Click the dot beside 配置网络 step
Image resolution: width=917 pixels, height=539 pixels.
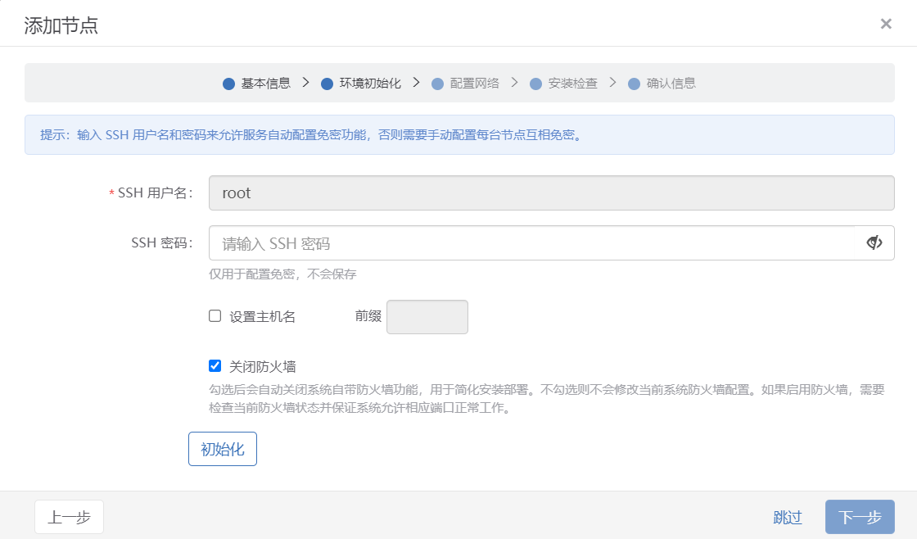437,84
